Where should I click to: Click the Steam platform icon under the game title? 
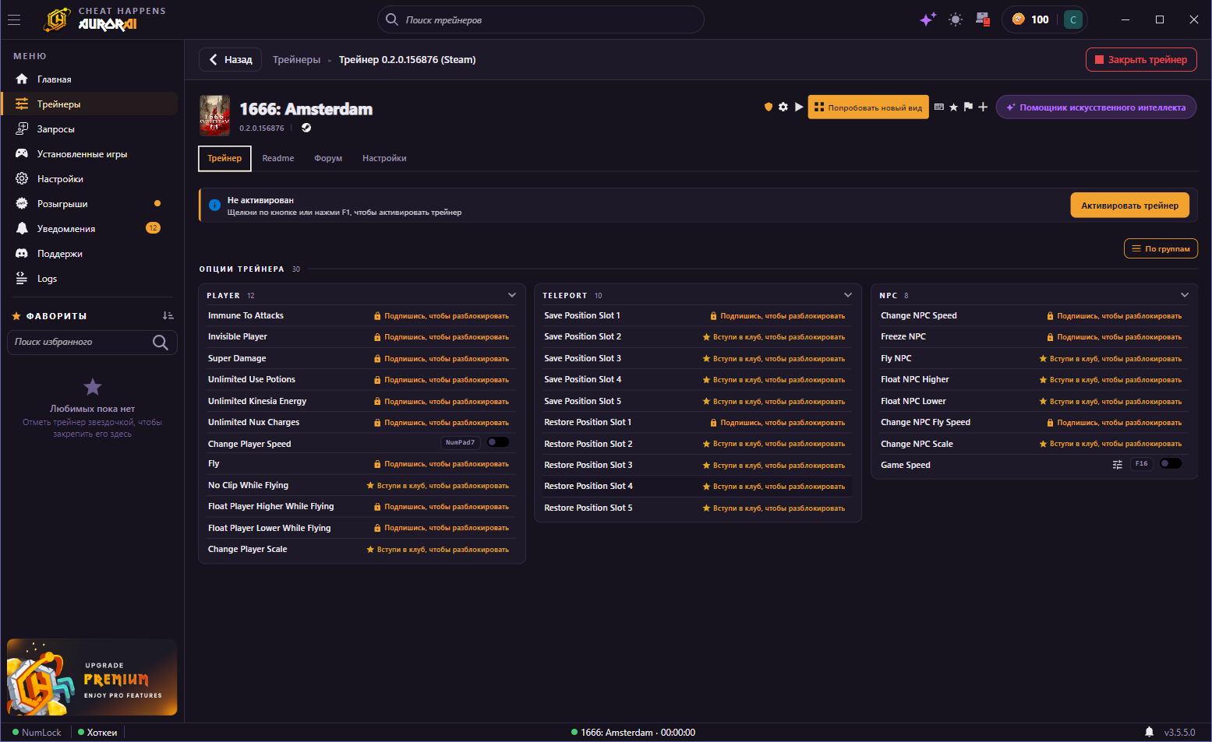click(x=306, y=128)
